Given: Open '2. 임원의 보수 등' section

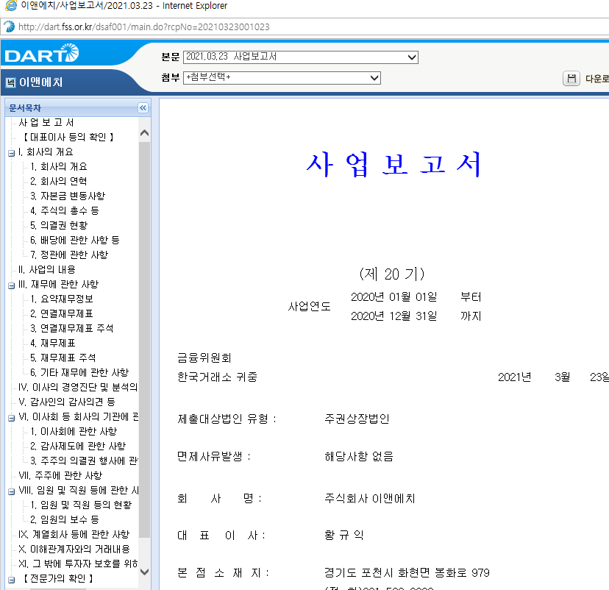Looking at the screenshot, I should coord(65,520).
